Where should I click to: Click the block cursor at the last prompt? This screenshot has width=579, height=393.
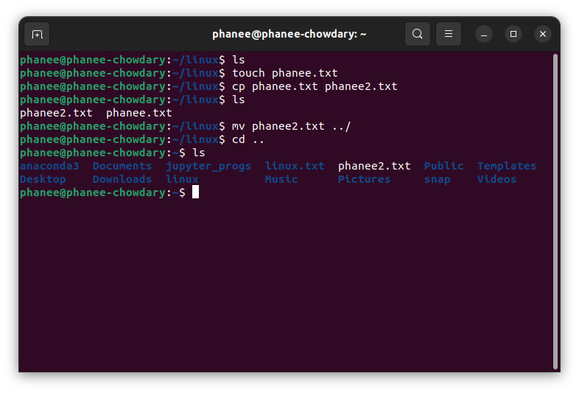[x=196, y=192]
